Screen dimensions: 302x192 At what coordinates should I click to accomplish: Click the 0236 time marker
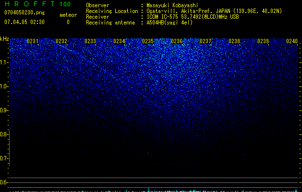177,41
